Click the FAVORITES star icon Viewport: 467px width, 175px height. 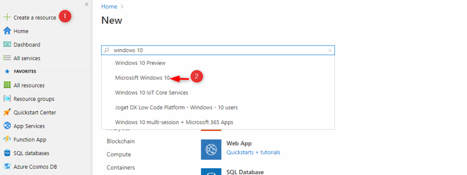(7, 71)
